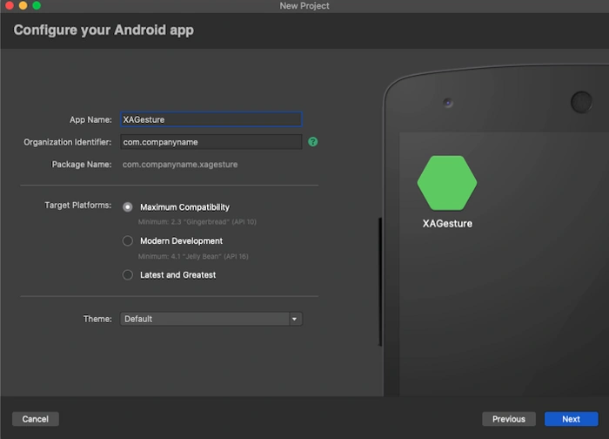Screen dimensions: 609x439
Task: Minimize the New Project window
Action: tap(23, 5)
